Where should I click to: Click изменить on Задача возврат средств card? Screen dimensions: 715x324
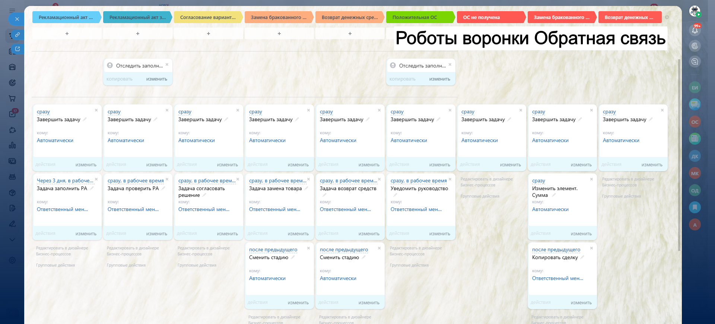point(369,234)
